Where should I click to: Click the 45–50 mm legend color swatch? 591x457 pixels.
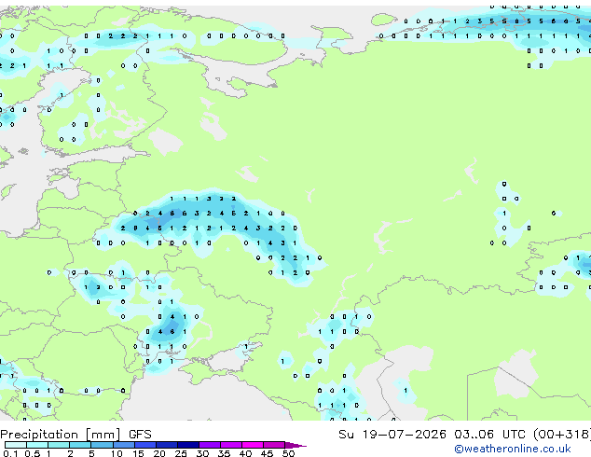[274, 445]
